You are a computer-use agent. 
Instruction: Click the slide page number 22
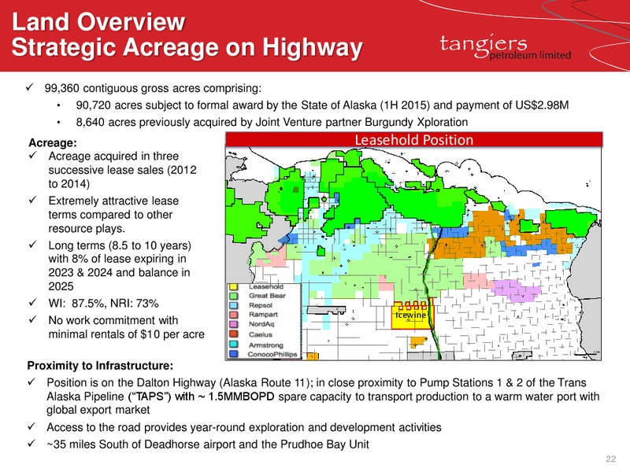(611, 459)
